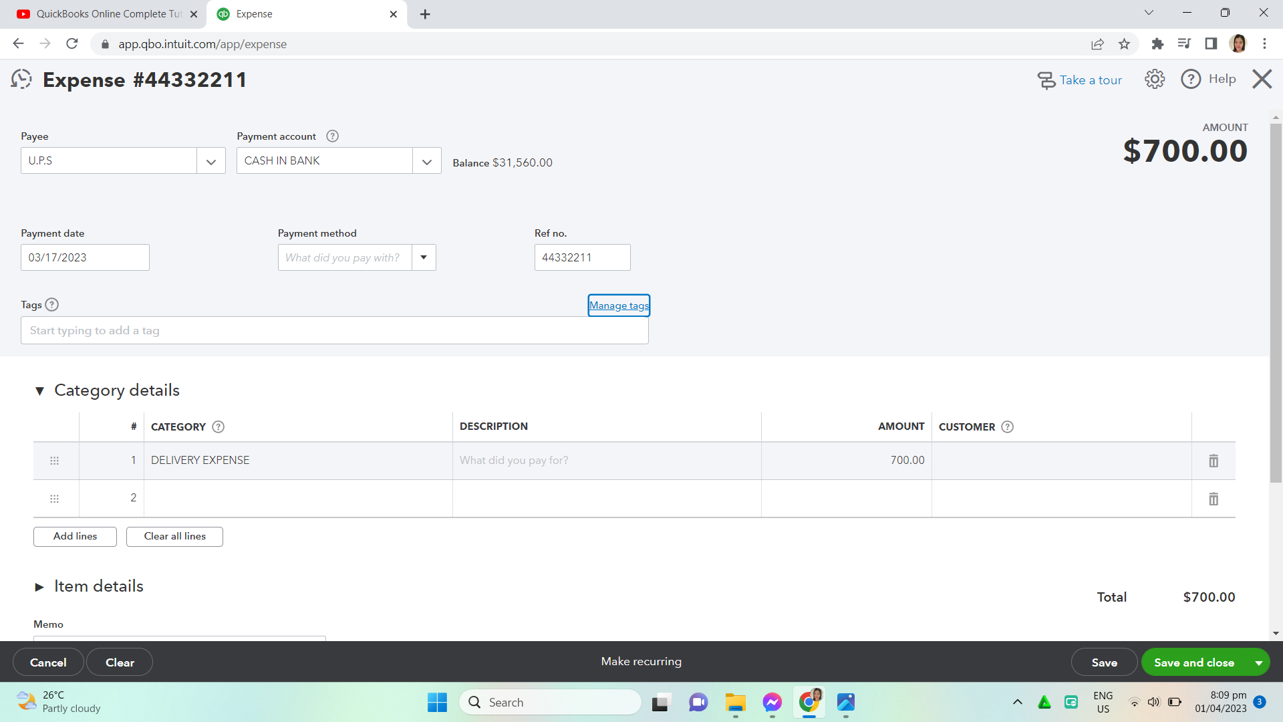This screenshot has height=722, width=1283.
Task: Collapse the Category details section
Action: point(39,391)
